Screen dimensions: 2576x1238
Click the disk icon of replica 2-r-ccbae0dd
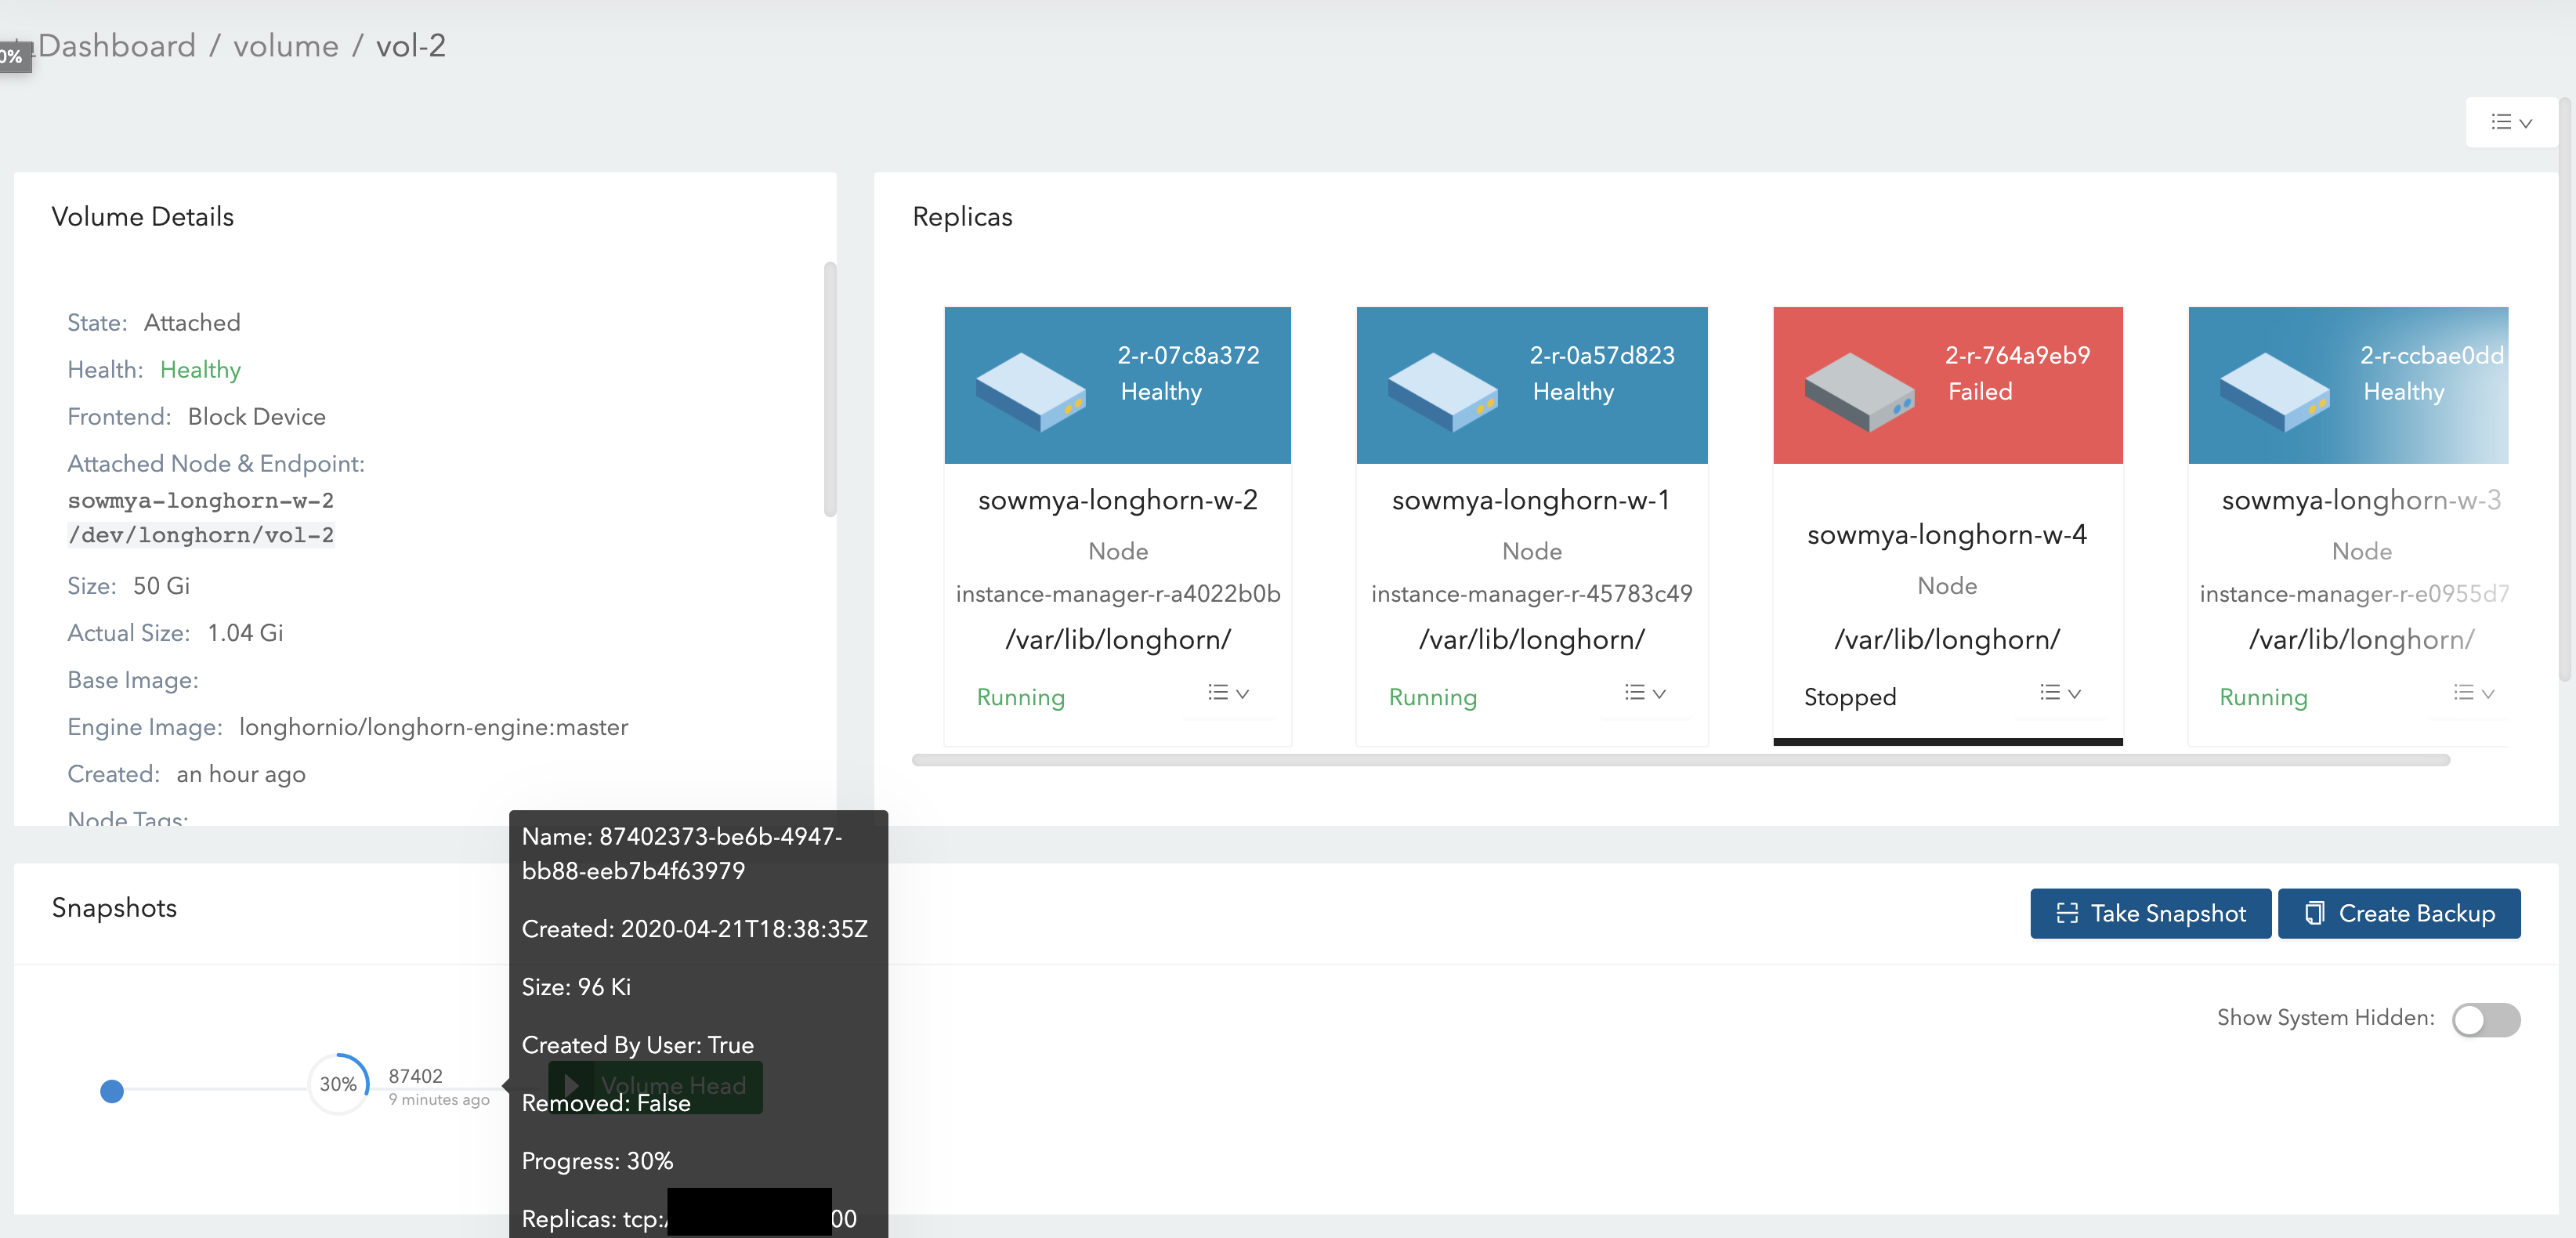(2274, 391)
